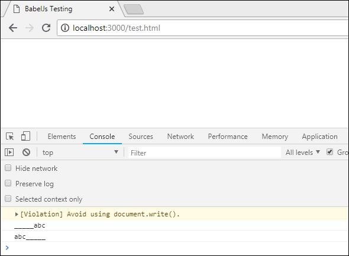
Task: Switch to the Elements tab
Action: (62, 137)
